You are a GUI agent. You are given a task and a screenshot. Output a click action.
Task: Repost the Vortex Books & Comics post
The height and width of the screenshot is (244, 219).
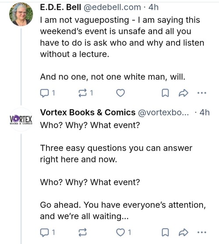(82, 233)
